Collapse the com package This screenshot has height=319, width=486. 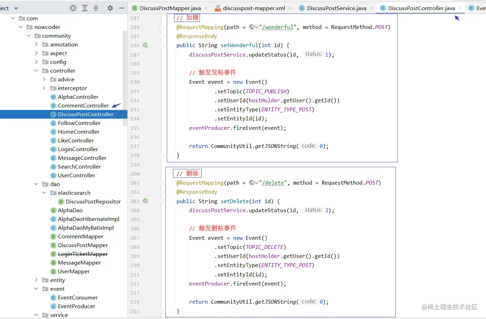pos(13,18)
